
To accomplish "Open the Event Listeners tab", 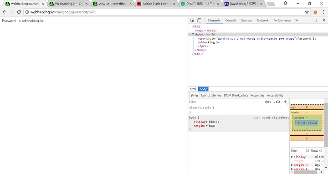I will pos(211,95).
